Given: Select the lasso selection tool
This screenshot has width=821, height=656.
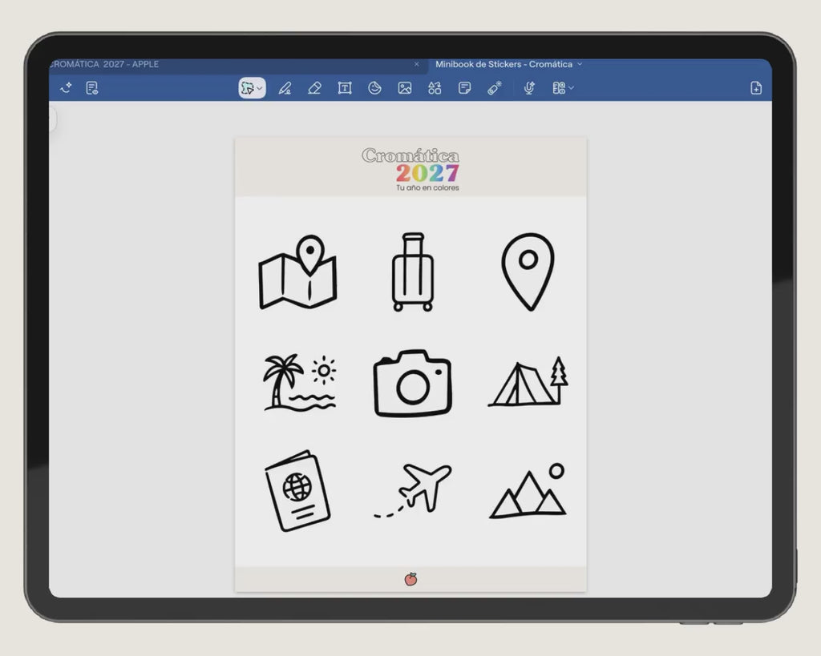Looking at the screenshot, I should coord(252,88).
